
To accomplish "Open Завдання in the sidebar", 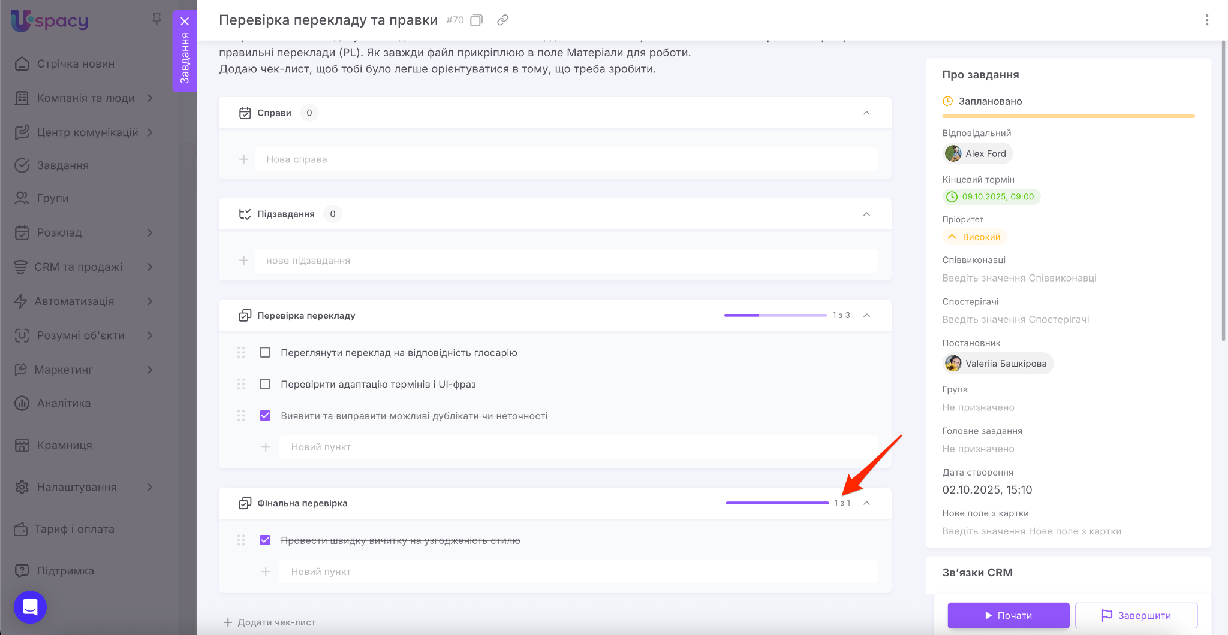I will click(x=62, y=165).
